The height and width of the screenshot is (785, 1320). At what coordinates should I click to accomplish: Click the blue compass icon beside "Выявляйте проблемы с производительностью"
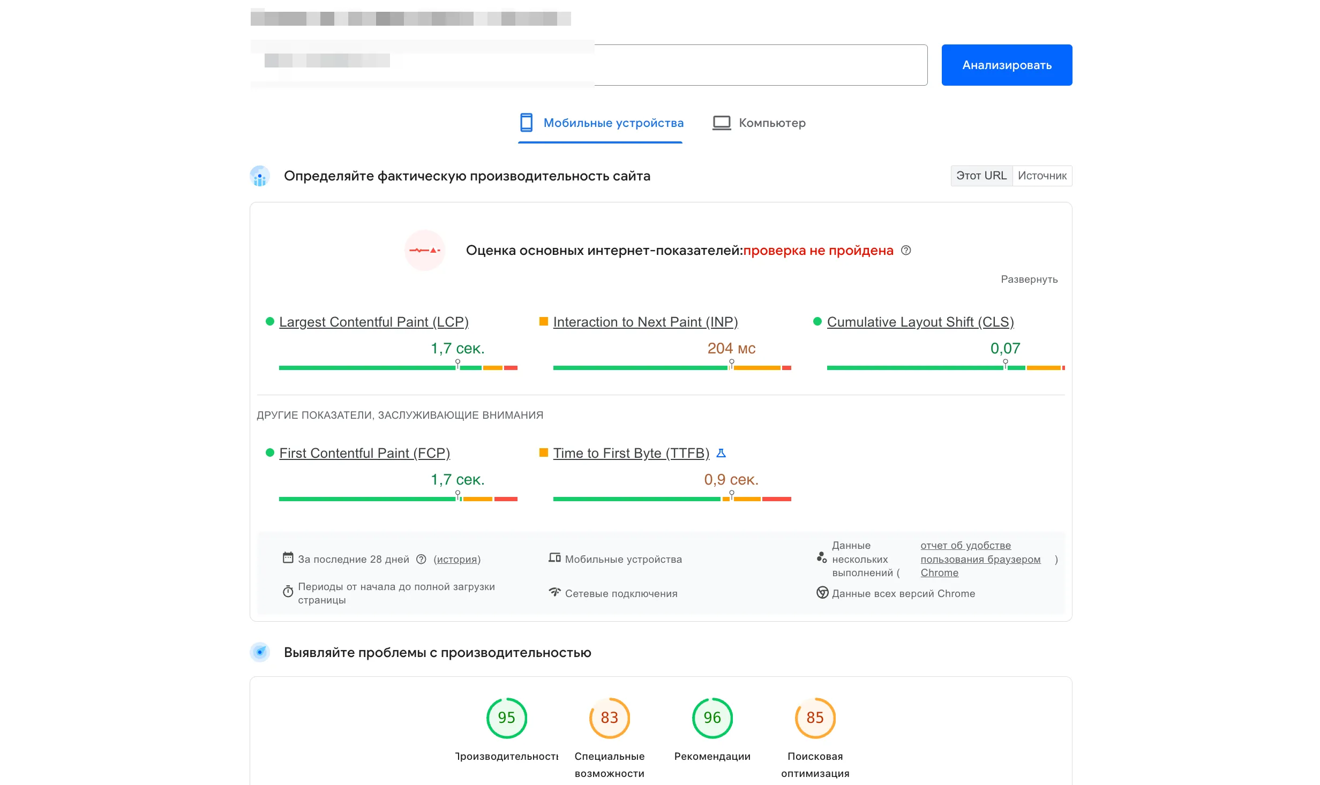(260, 652)
